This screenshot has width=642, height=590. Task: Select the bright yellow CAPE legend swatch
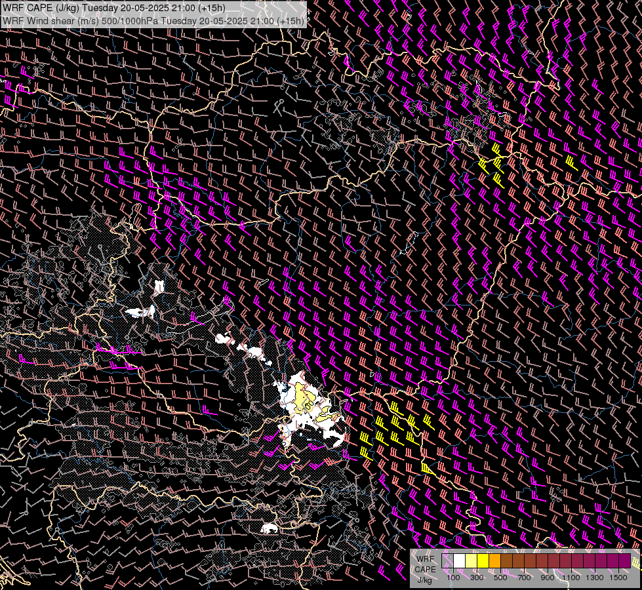point(483,560)
